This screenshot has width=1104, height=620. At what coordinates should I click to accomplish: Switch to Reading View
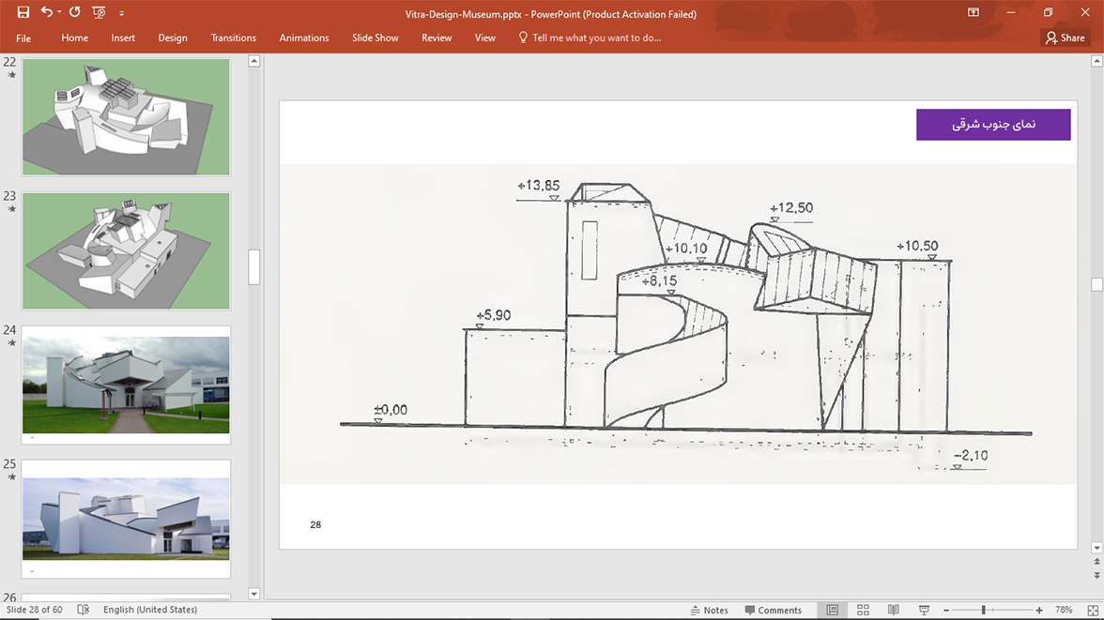tap(894, 610)
